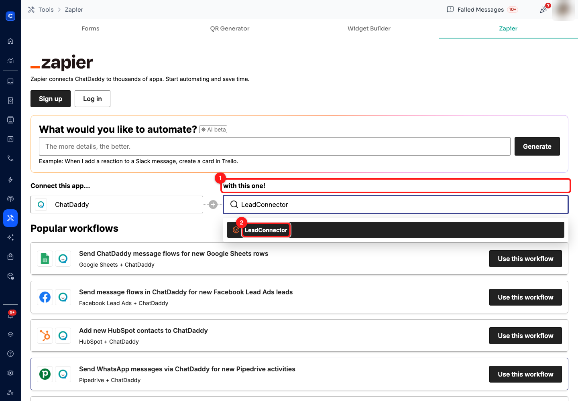The height and width of the screenshot is (401, 578).
Task: Open the analytics chart icon in the sidebar
Action: (10, 61)
